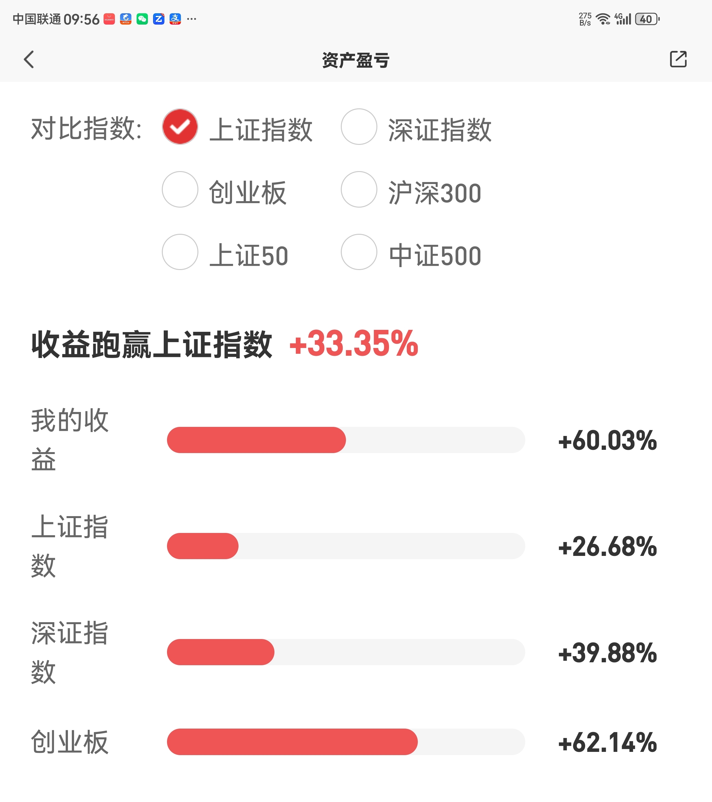Choose 沪深300 as comparison index

tap(359, 190)
